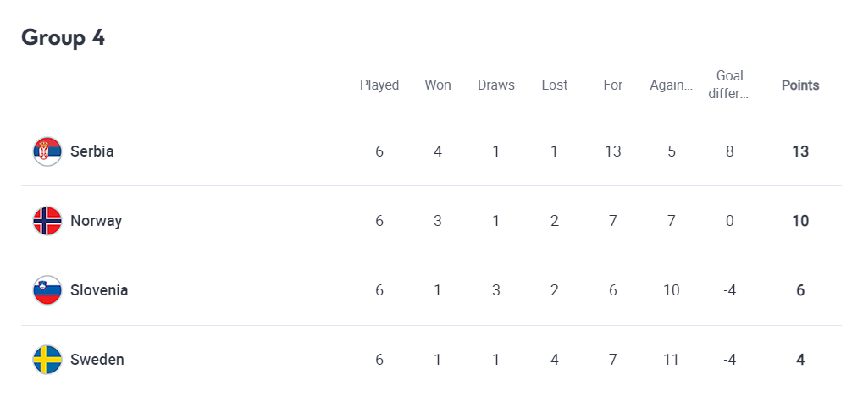Screen dimensions: 863x413
Task: Click the For goals column header
Action: [x=612, y=85]
